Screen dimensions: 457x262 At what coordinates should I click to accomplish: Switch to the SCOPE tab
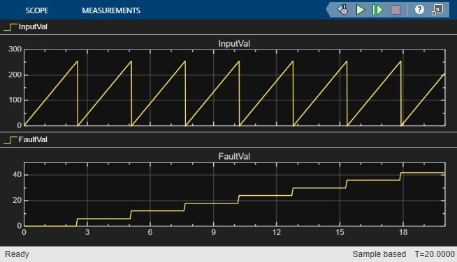(37, 10)
